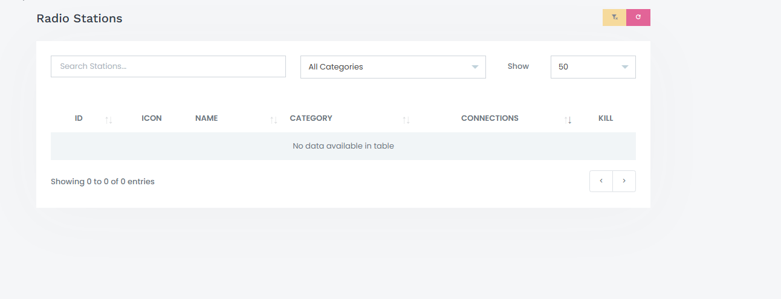The image size is (781, 299).
Task: Go to the next page arrow
Action: (x=624, y=181)
